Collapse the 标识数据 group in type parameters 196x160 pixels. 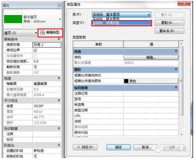coord(176,87)
